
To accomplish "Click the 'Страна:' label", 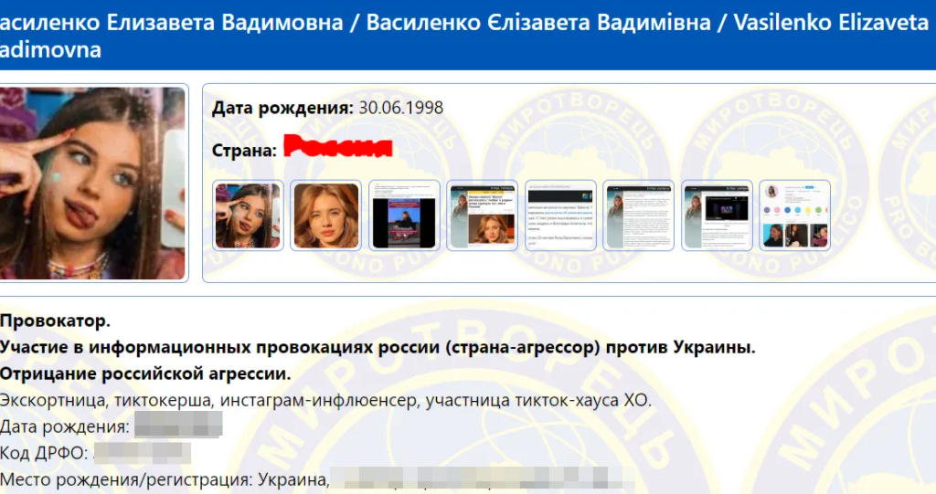I will click(x=244, y=151).
